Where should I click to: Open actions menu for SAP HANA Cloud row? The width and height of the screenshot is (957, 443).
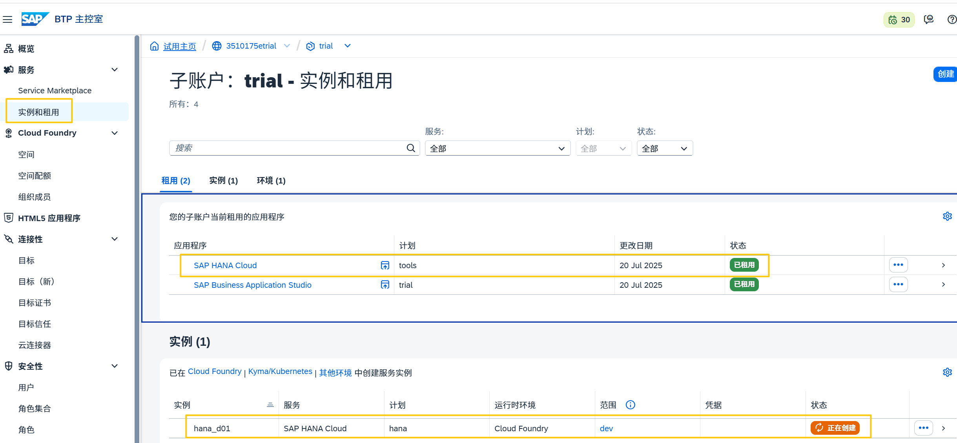point(898,265)
